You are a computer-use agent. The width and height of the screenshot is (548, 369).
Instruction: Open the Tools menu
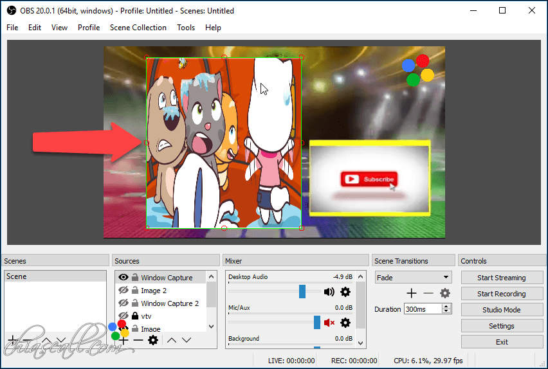coord(186,28)
